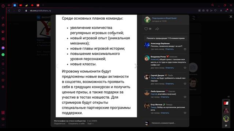The height and width of the screenshot is (131, 234).
Task: Open Twitch icon in the Opera sidebar
Action: click(3, 32)
